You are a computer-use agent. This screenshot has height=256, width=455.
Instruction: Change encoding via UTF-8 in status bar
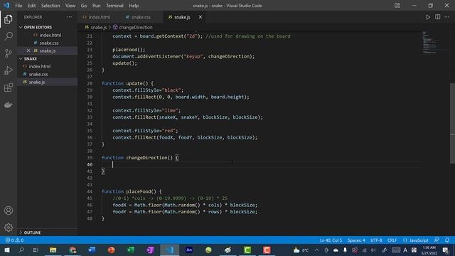tap(376, 240)
